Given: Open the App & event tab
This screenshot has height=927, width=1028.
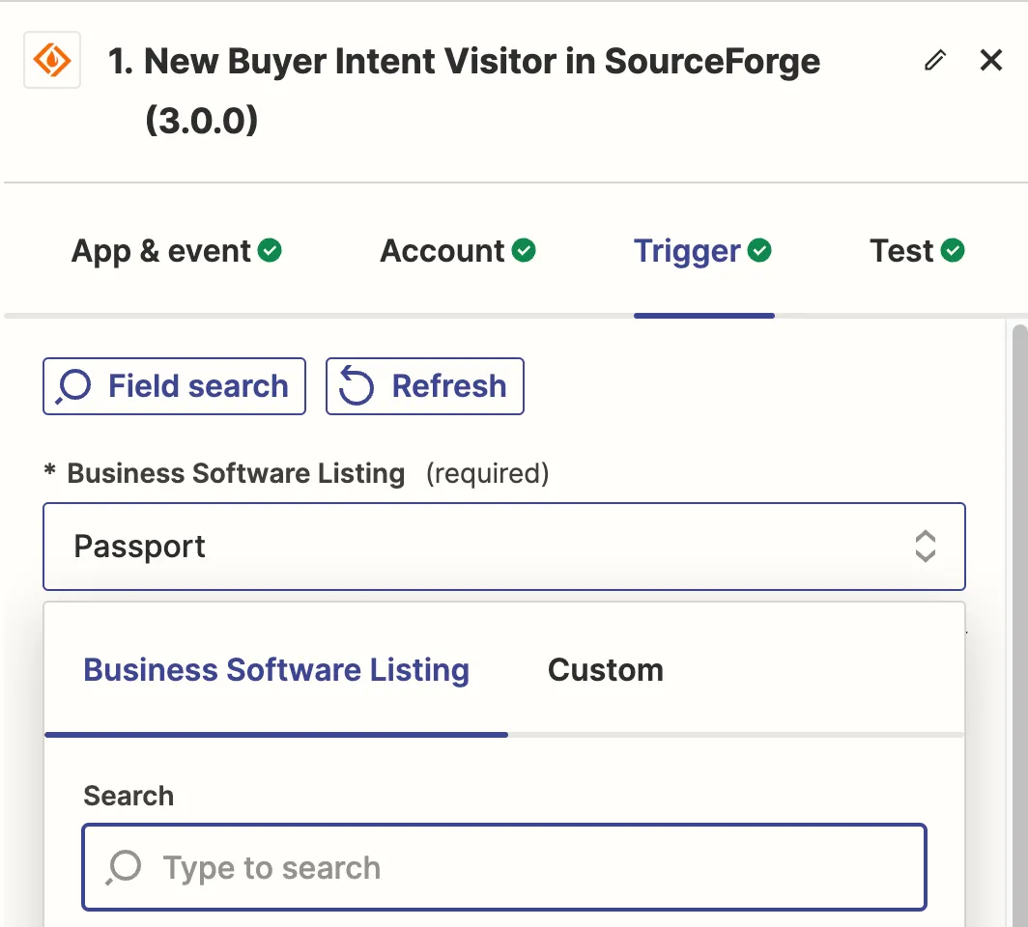Looking at the screenshot, I should click(x=177, y=251).
